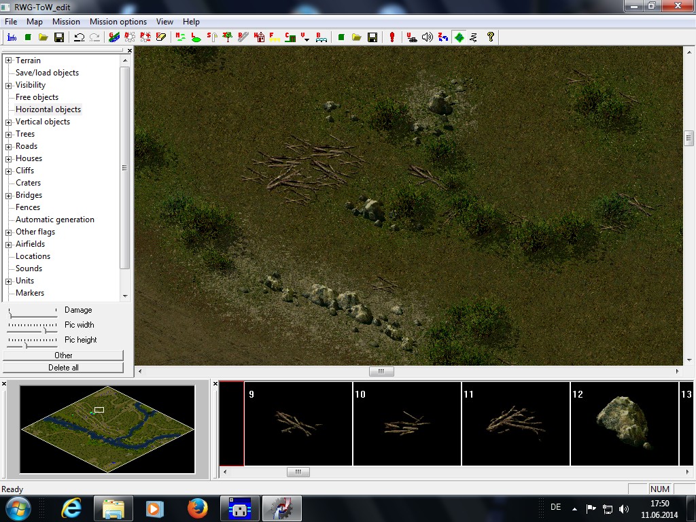Viewport: 696px width, 522px height.
Task: Expand the Bridges tree node
Action: [8, 195]
